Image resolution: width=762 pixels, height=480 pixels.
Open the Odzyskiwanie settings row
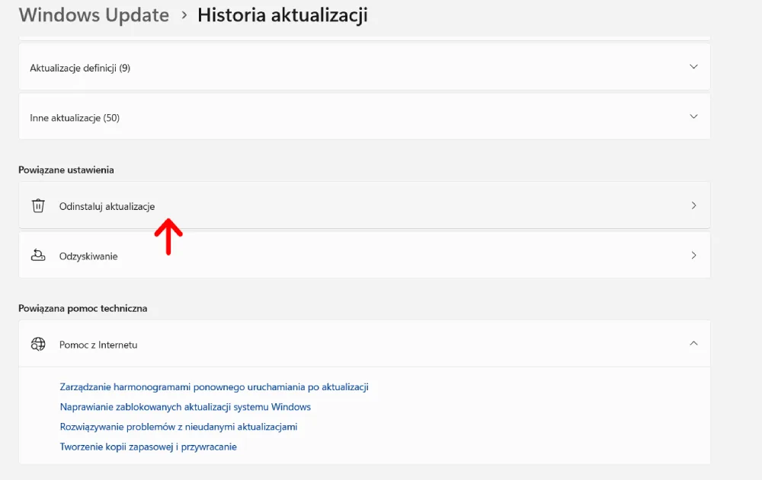tap(364, 256)
